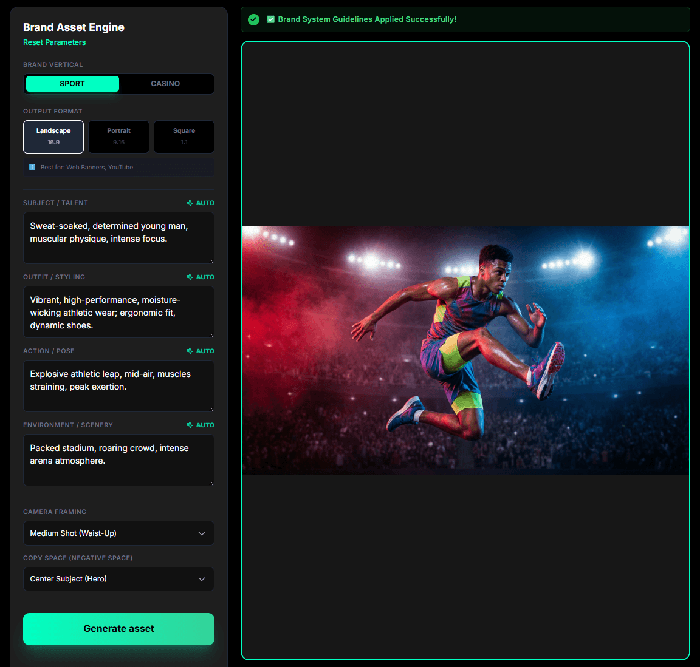Click into the Subject / Talent text field
Viewport: 700px width, 667px height.
(x=118, y=238)
